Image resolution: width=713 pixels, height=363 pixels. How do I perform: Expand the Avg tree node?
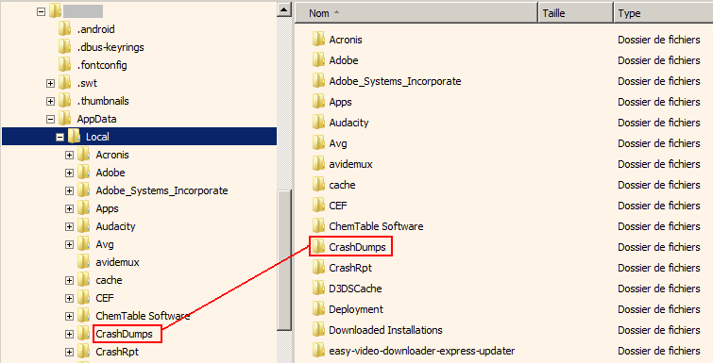pos(69,244)
